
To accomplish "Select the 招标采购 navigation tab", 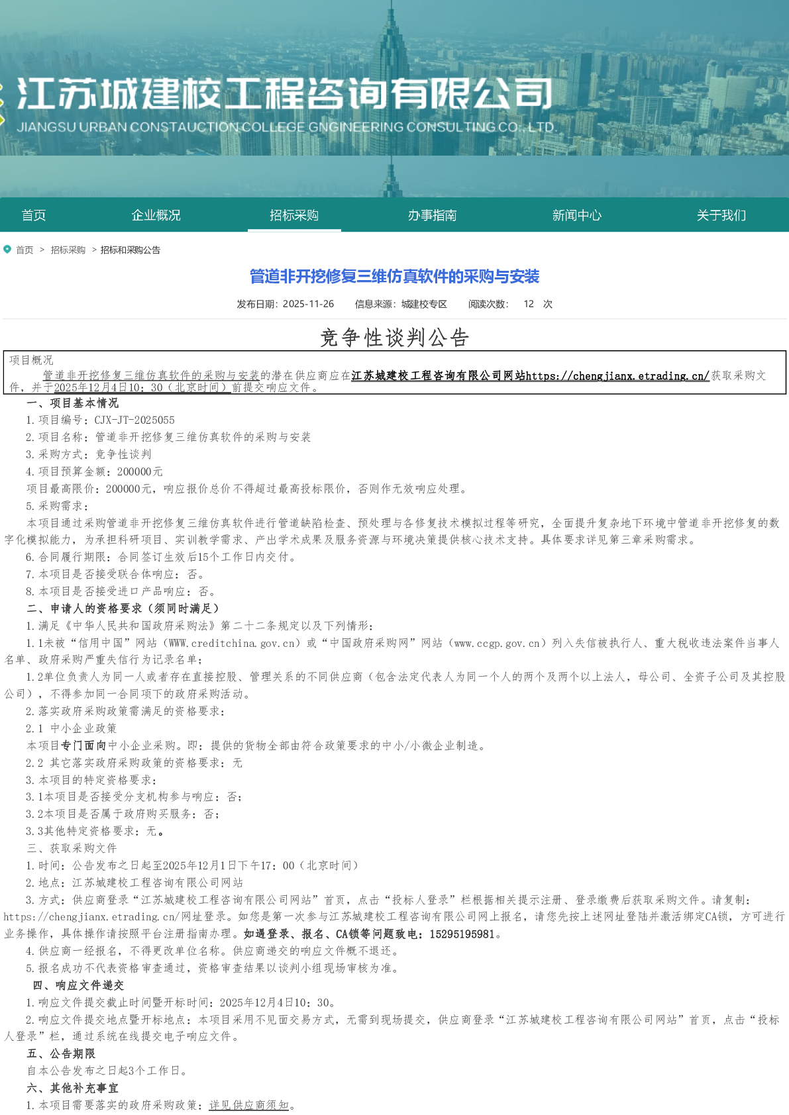I will [294, 215].
